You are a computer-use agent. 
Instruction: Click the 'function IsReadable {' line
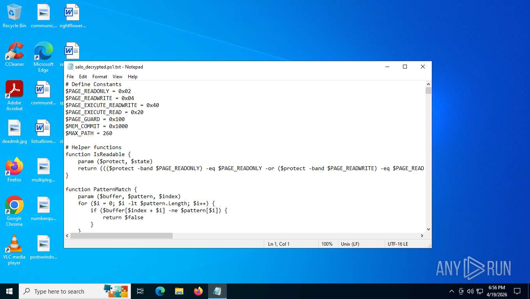tap(98, 154)
